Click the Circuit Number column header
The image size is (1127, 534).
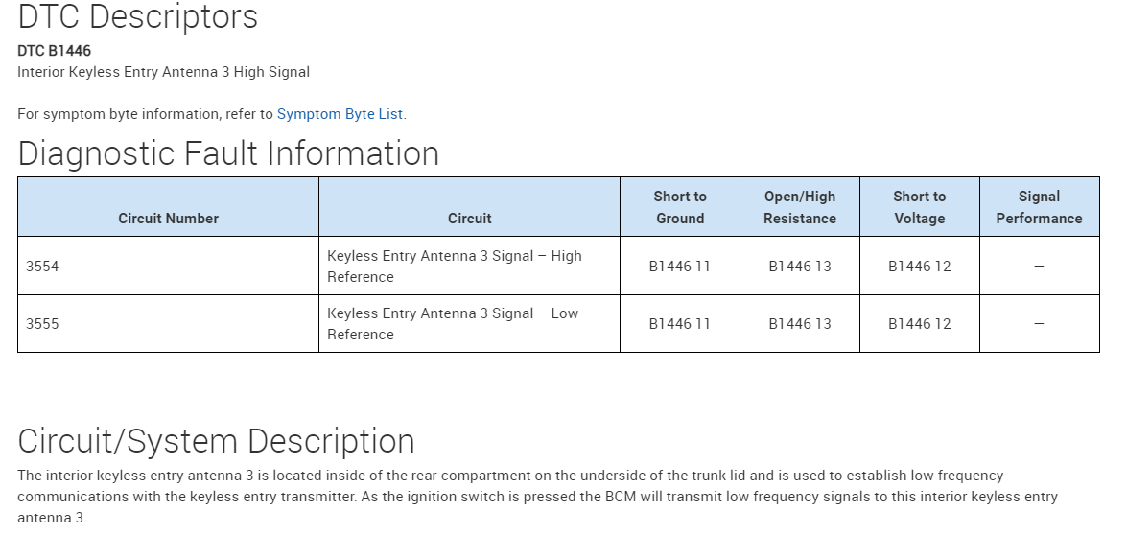tap(169, 219)
